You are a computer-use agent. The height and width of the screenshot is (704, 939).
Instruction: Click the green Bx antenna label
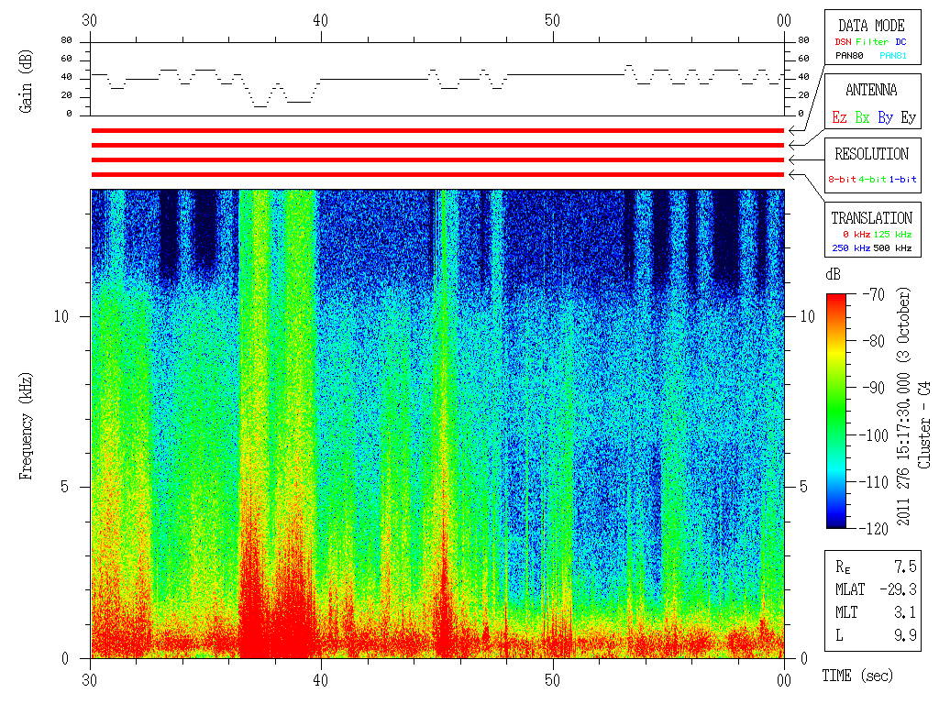862,117
